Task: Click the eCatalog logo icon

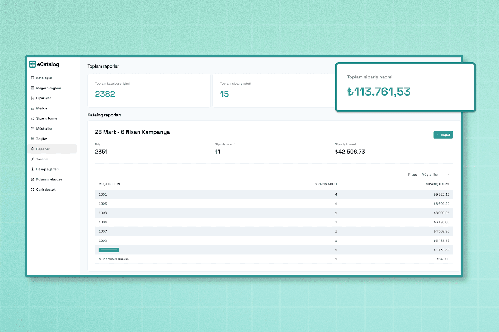Action: click(32, 64)
